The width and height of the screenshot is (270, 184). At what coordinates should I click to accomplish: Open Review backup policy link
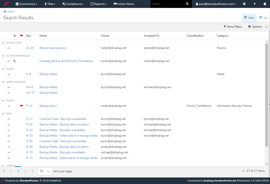click(53, 48)
